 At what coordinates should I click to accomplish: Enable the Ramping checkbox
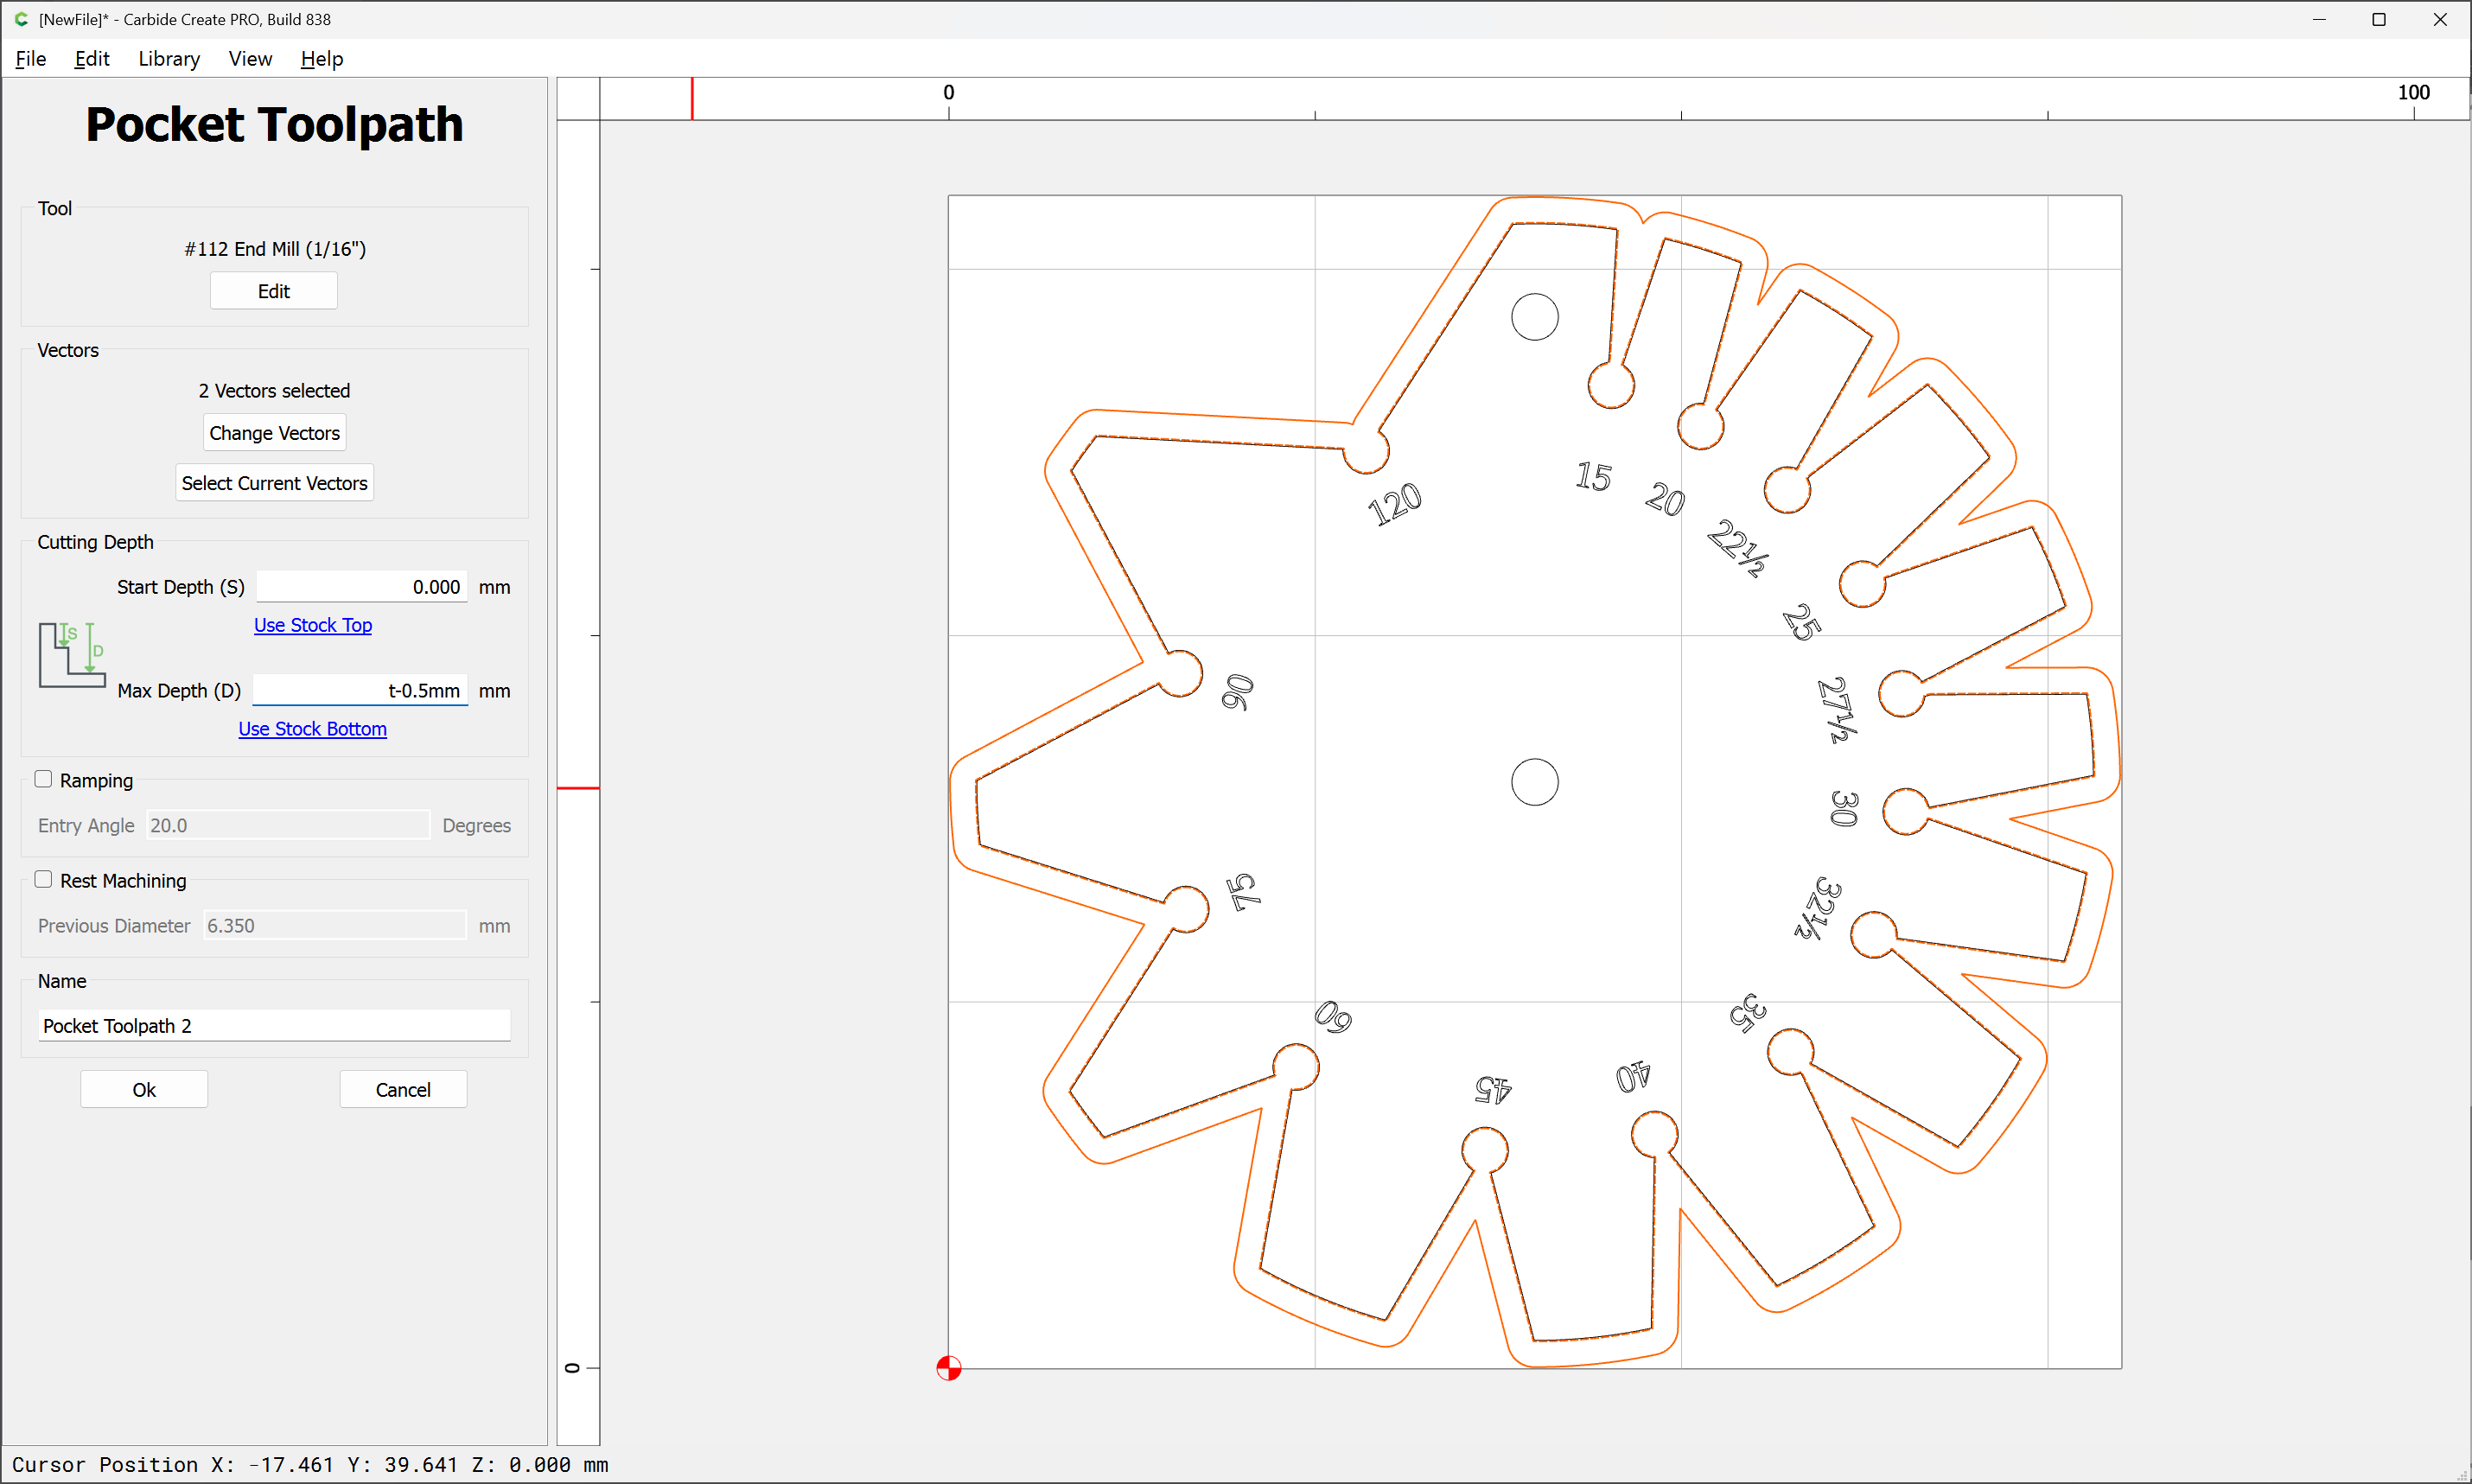tap(44, 779)
